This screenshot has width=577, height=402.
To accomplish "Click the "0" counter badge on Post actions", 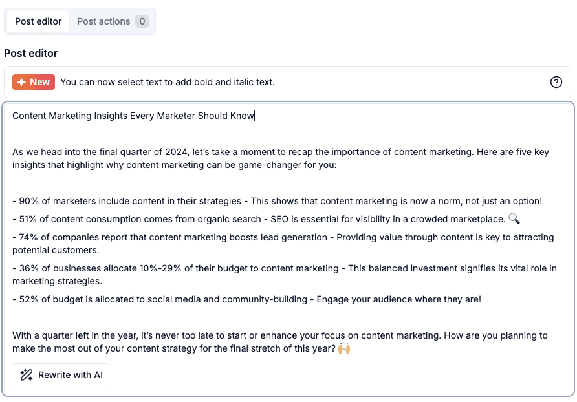I will click(x=142, y=21).
